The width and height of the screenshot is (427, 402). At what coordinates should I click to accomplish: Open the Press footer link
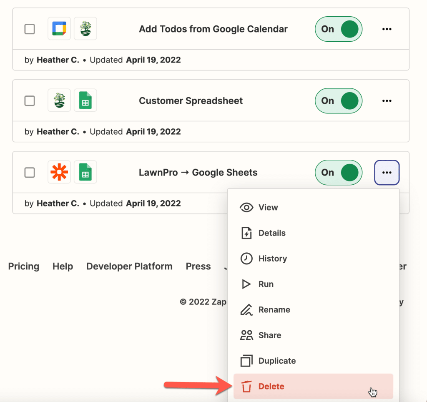(x=198, y=266)
